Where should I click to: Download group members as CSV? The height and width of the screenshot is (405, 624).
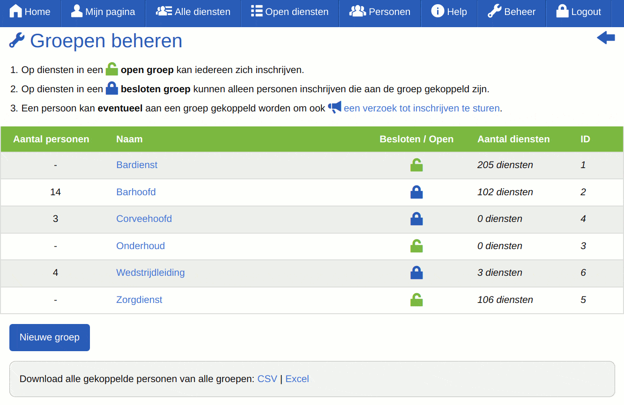[267, 378]
